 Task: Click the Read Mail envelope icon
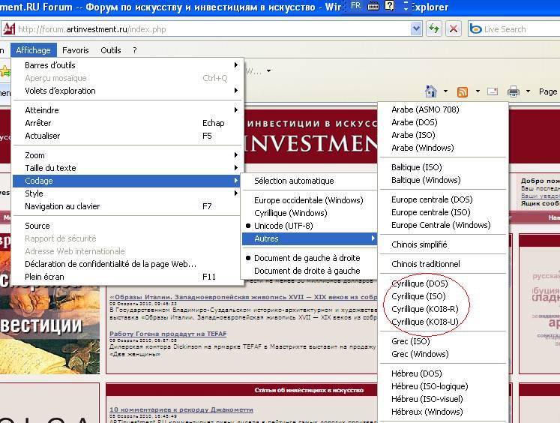click(493, 91)
